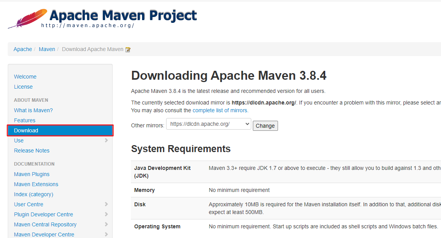Click the Disk row label
This screenshot has height=238, width=441.
(140, 205)
